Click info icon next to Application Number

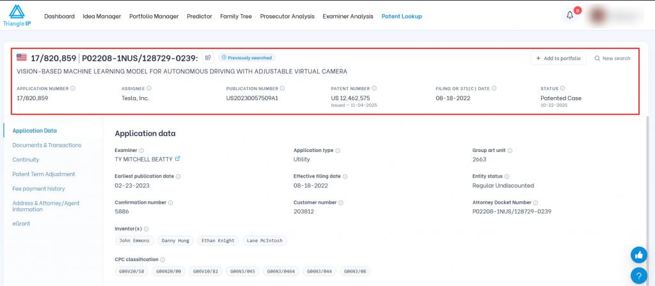click(x=73, y=88)
